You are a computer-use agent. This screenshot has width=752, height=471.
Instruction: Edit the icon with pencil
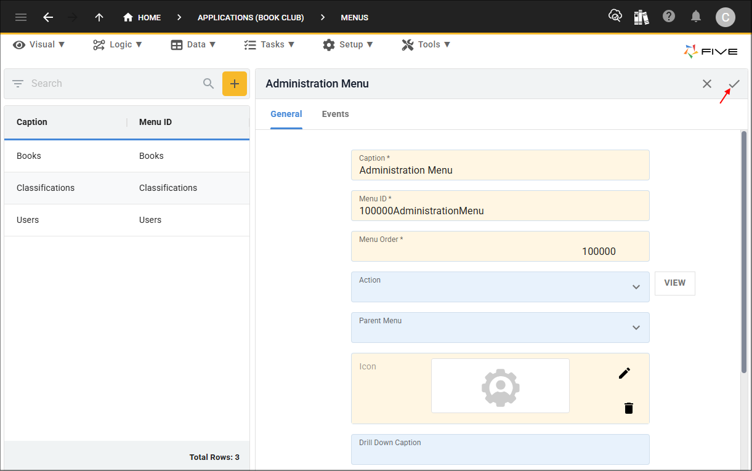tap(625, 373)
